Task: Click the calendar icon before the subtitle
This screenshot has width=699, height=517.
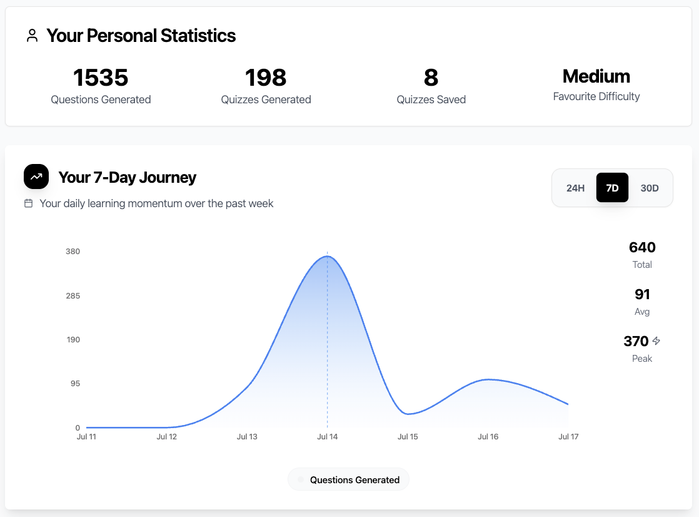Action: [29, 203]
